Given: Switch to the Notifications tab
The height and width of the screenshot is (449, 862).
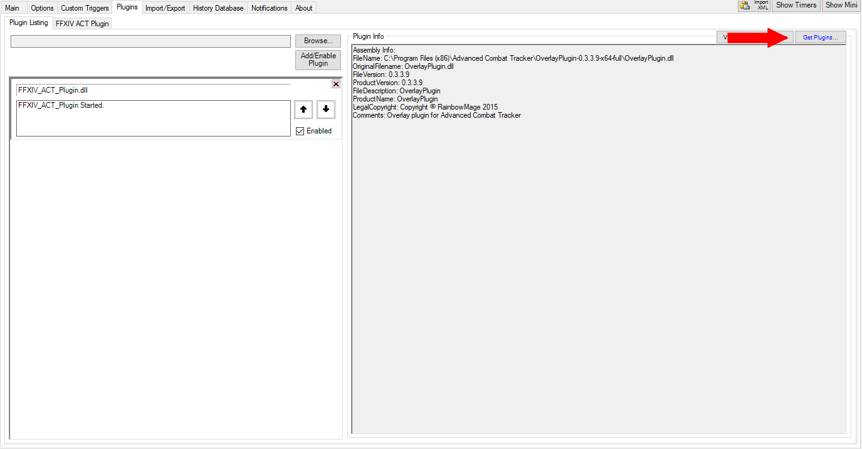Looking at the screenshot, I should (x=270, y=8).
